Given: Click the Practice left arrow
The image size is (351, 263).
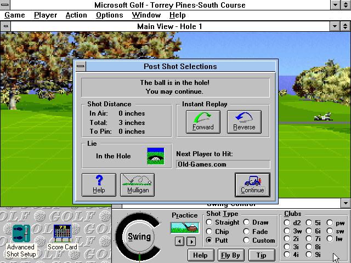Looking at the screenshot, I should pos(179,242).
